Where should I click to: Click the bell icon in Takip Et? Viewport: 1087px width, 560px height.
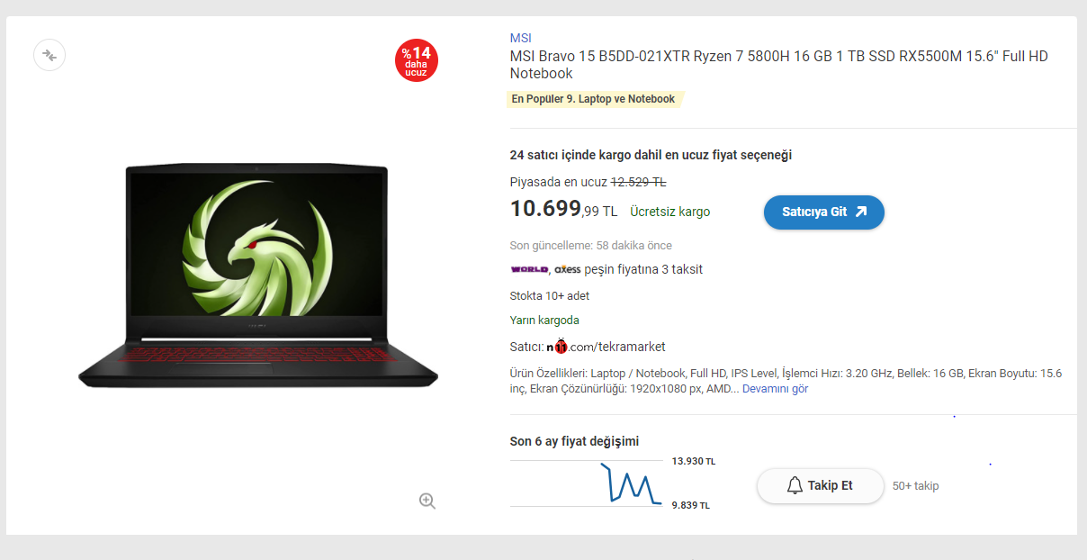point(795,486)
